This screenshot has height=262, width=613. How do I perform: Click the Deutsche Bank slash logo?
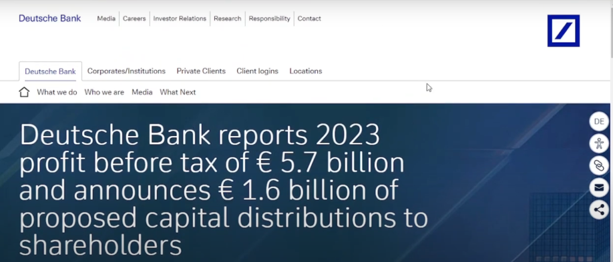click(563, 31)
